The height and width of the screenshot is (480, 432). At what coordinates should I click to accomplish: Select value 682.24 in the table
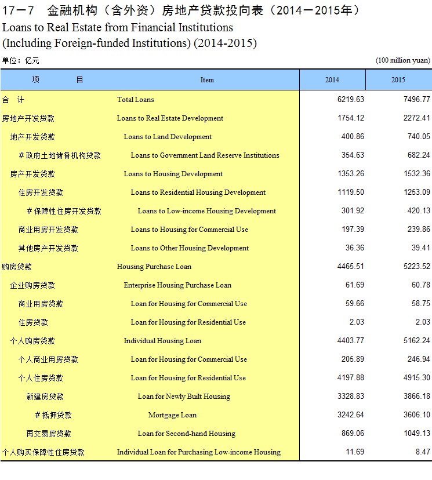pyautogui.click(x=419, y=155)
